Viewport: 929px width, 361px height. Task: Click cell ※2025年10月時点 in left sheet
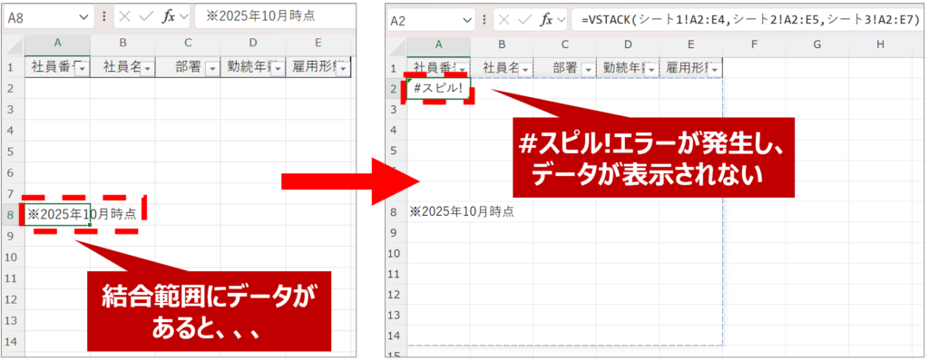pos(57,215)
